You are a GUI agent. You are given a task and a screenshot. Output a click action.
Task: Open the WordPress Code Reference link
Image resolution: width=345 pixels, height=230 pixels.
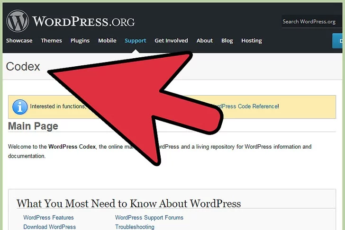246,106
